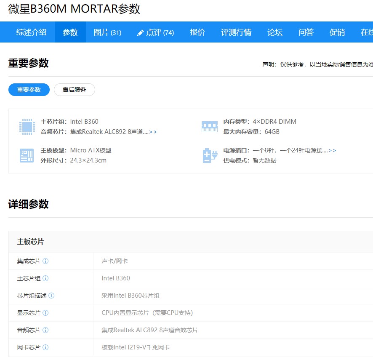The height and width of the screenshot is (357, 373).
Task: Click the 详细参数 heading
Action: (28, 204)
